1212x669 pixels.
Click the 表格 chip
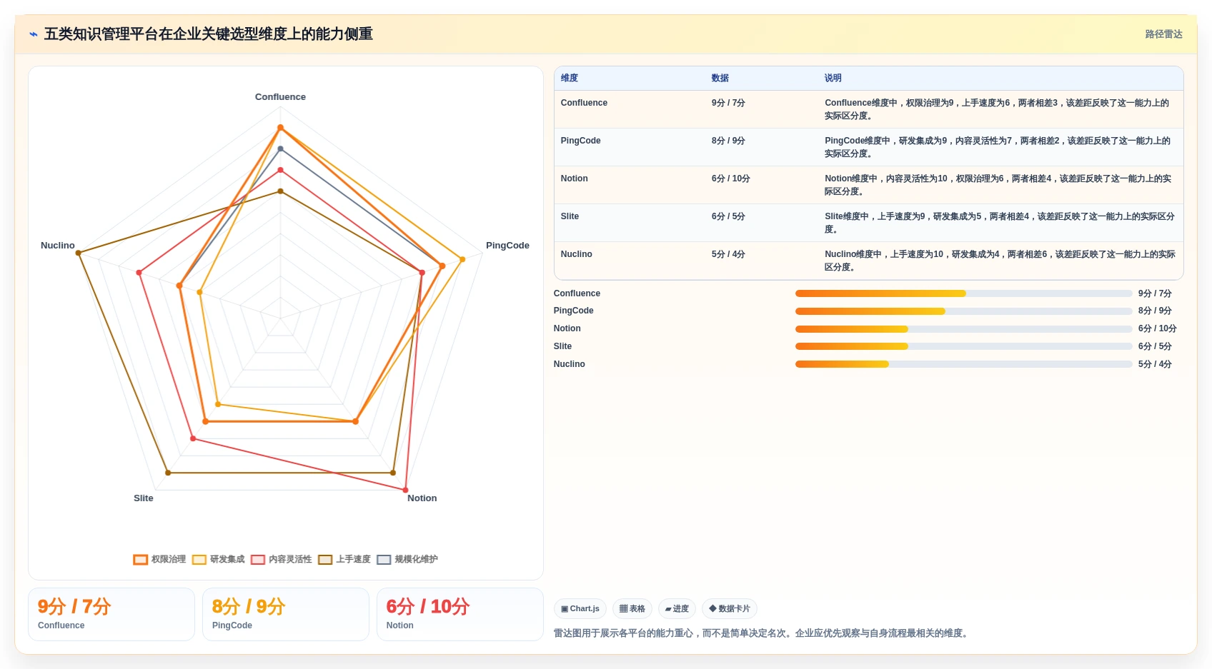tap(632, 609)
